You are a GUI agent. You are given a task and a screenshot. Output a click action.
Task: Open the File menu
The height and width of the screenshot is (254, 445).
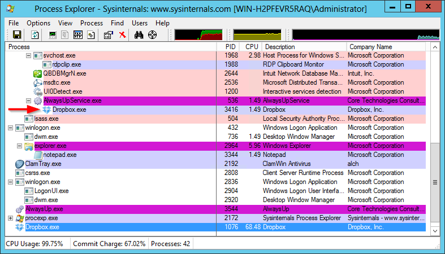pyautogui.click(x=14, y=23)
